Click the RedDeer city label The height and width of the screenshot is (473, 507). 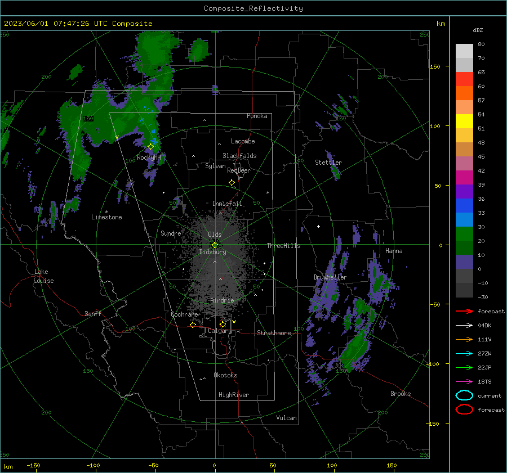tap(239, 170)
